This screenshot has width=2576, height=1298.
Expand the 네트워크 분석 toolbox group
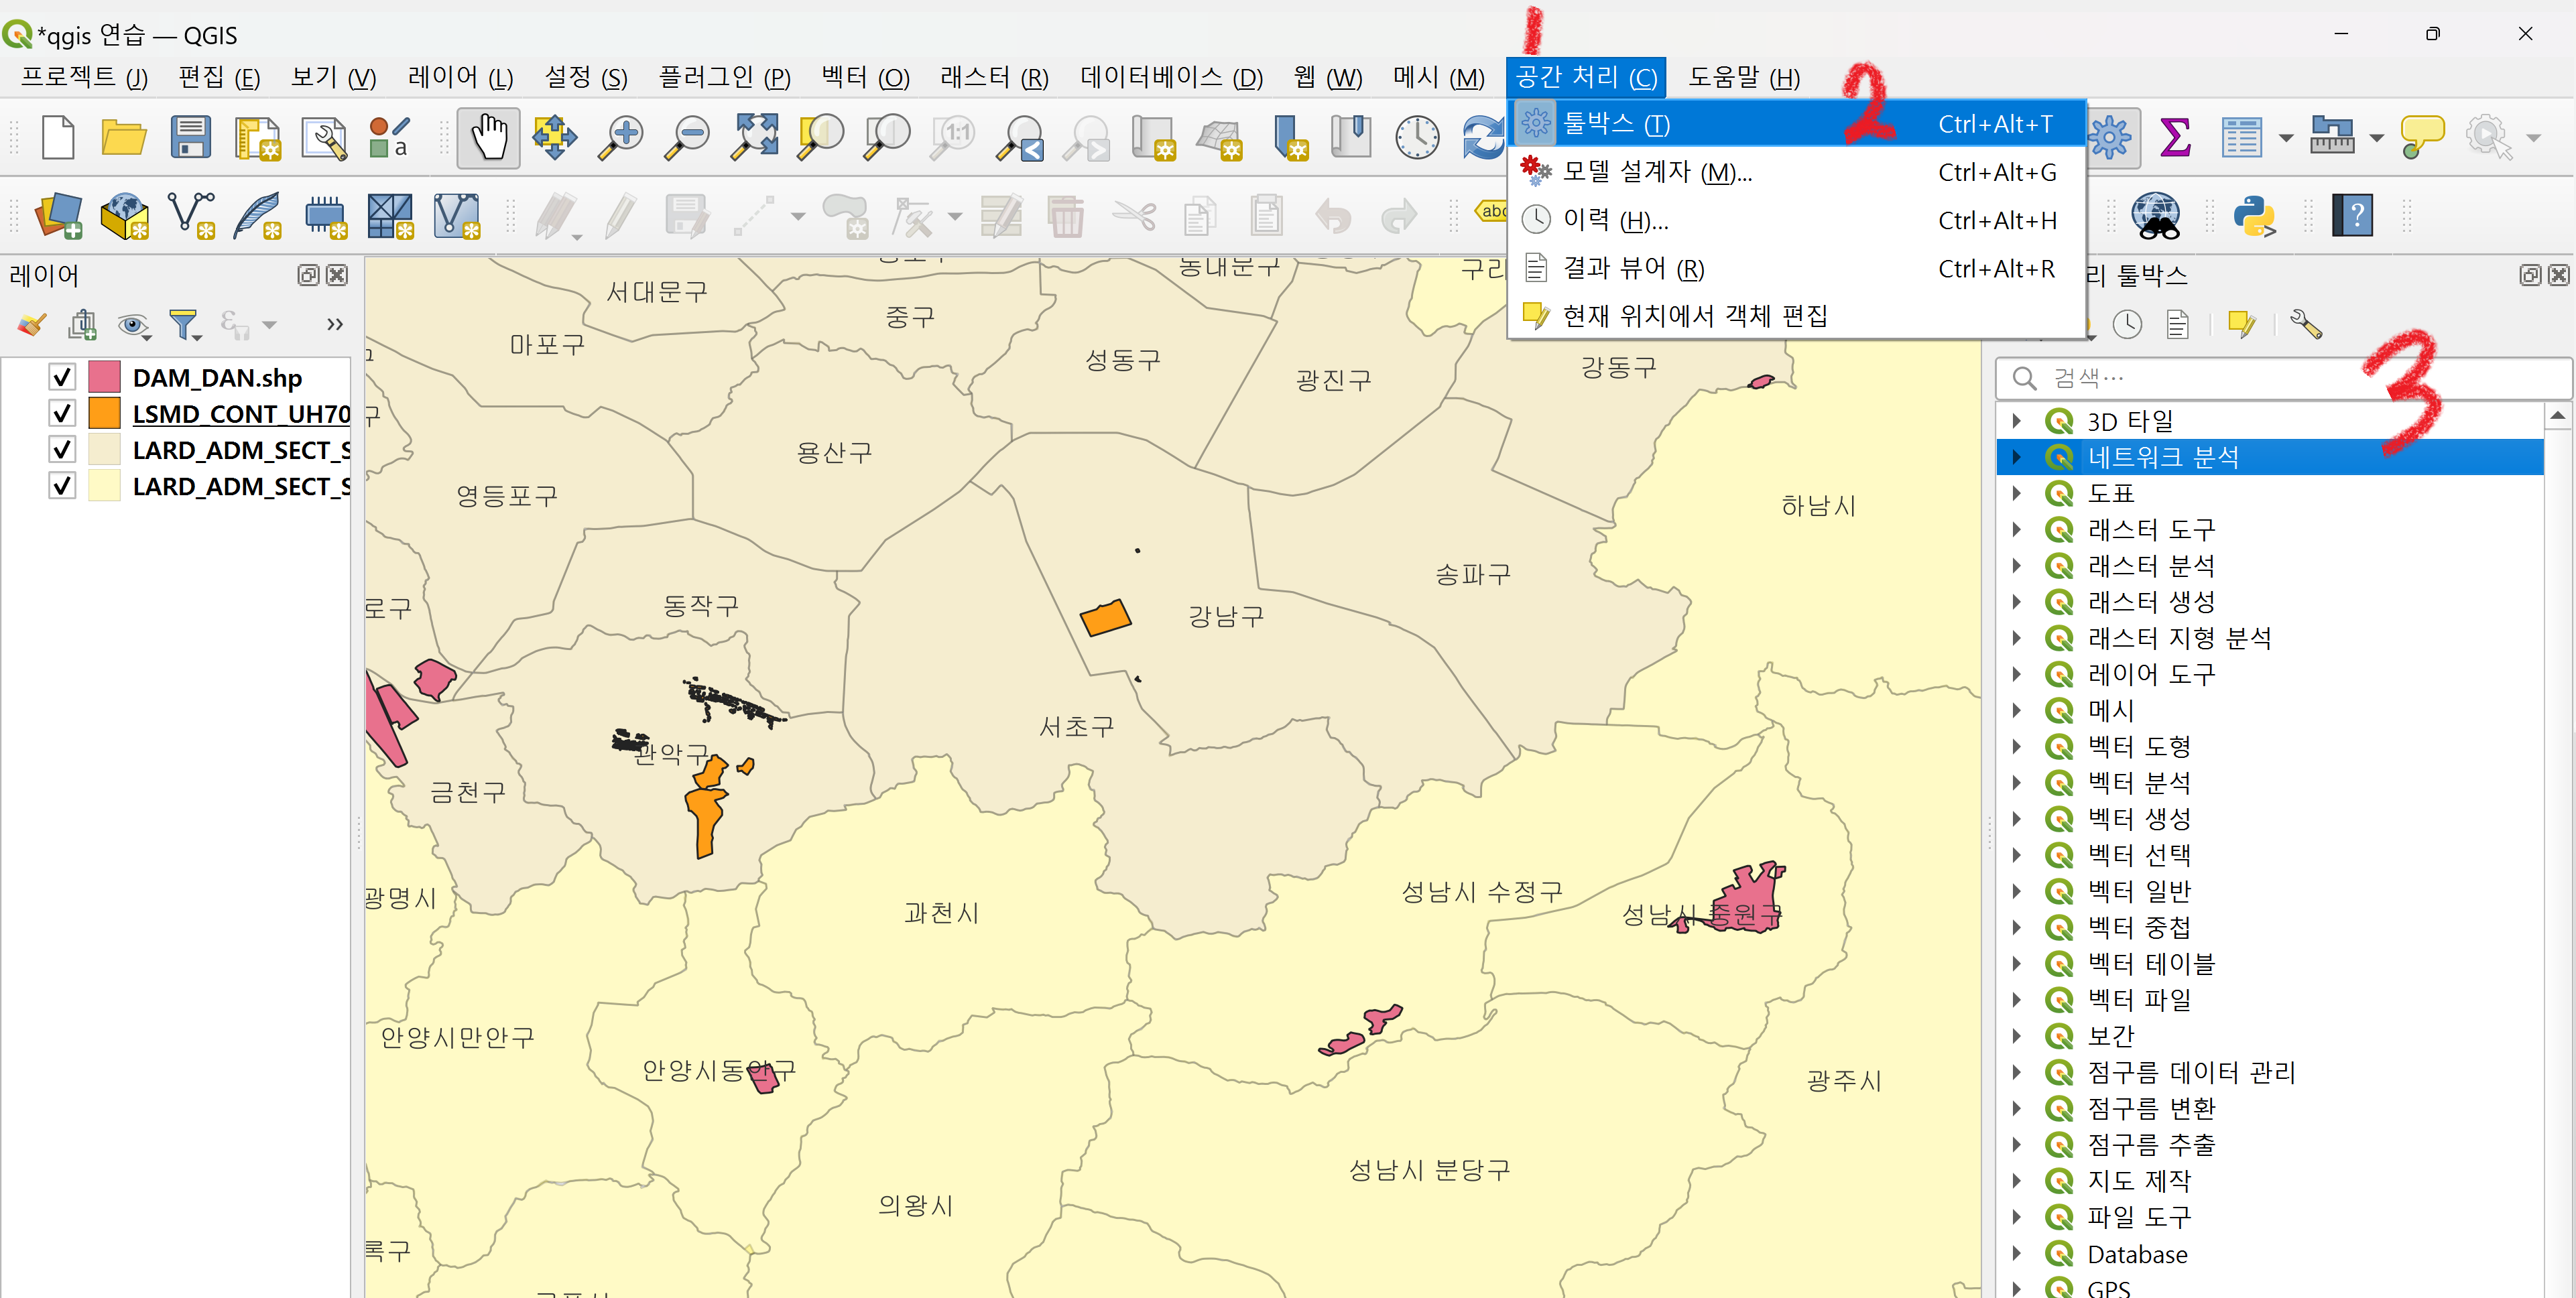pyautogui.click(x=2016, y=457)
